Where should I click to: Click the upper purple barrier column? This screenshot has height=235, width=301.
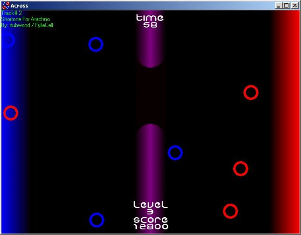[150, 39]
